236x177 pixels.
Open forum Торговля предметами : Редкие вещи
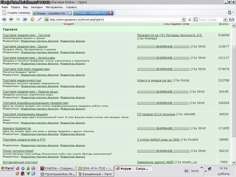(x=30, y=92)
